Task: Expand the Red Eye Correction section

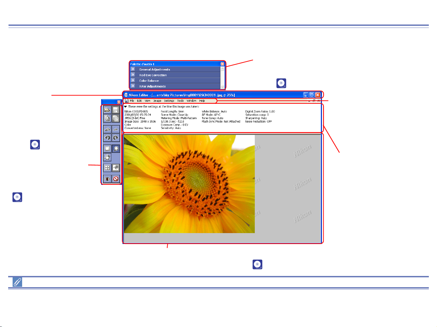Action: click(x=133, y=75)
